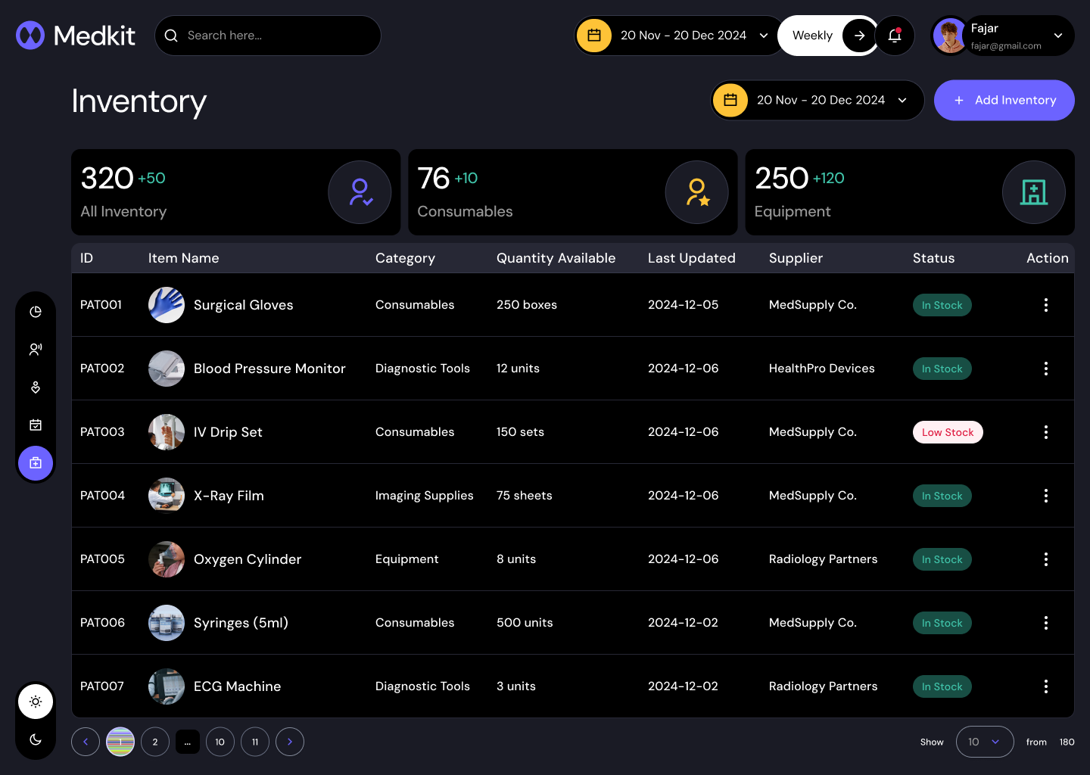
Task: Select the medical kit inventory icon
Action: [x=36, y=462]
